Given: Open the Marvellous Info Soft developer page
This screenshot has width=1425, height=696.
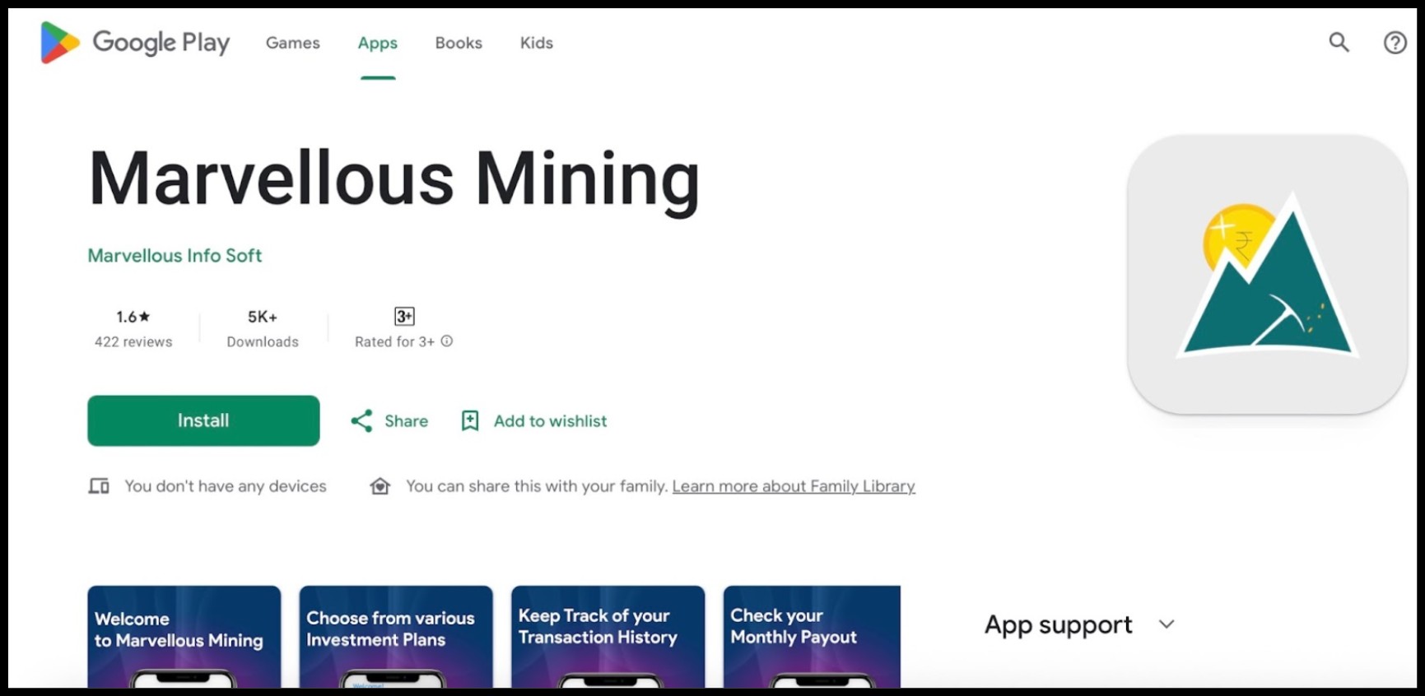Looking at the screenshot, I should [175, 256].
